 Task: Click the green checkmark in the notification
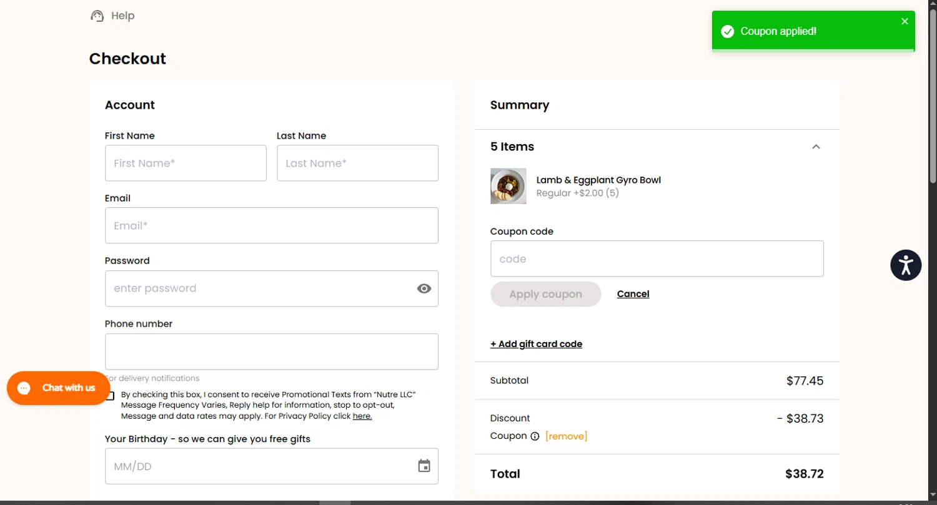click(x=727, y=32)
